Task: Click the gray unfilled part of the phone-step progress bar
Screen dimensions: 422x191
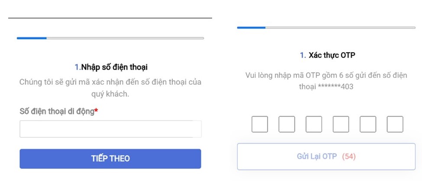Action: [125, 38]
